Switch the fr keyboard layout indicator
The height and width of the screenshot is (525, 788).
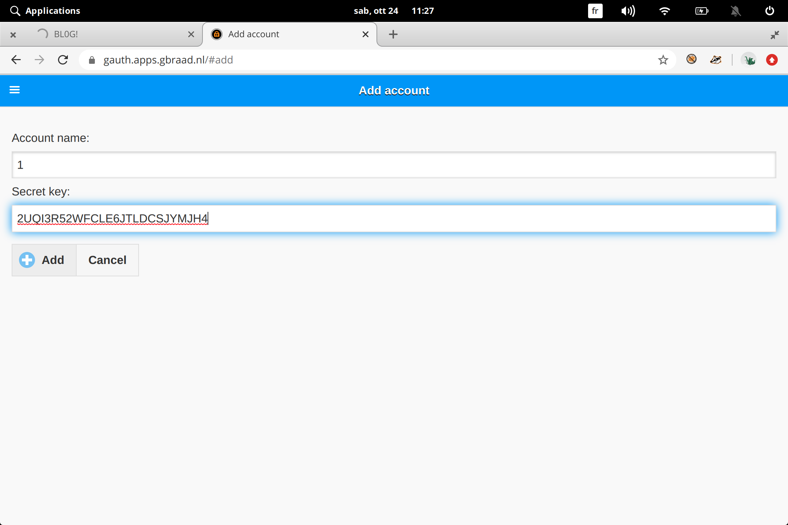tap(595, 11)
